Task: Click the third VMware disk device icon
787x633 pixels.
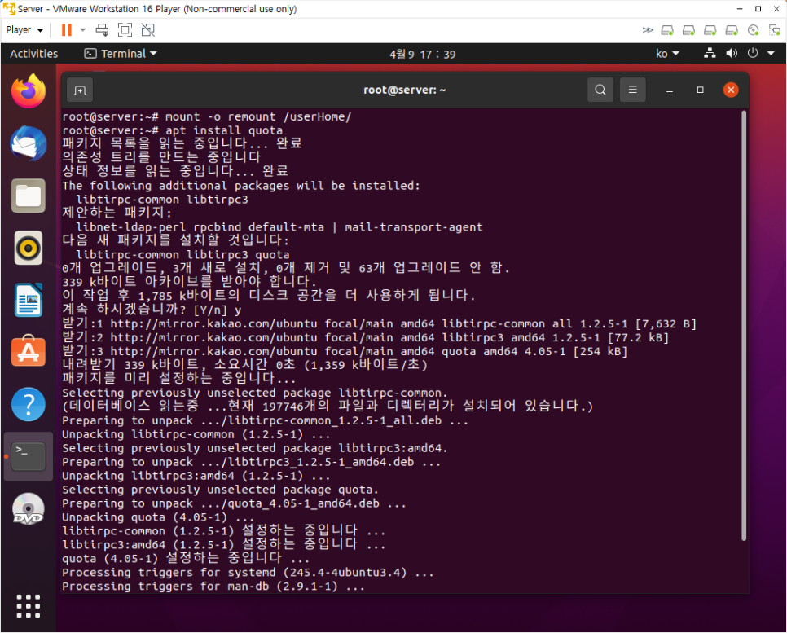Action: pos(710,30)
